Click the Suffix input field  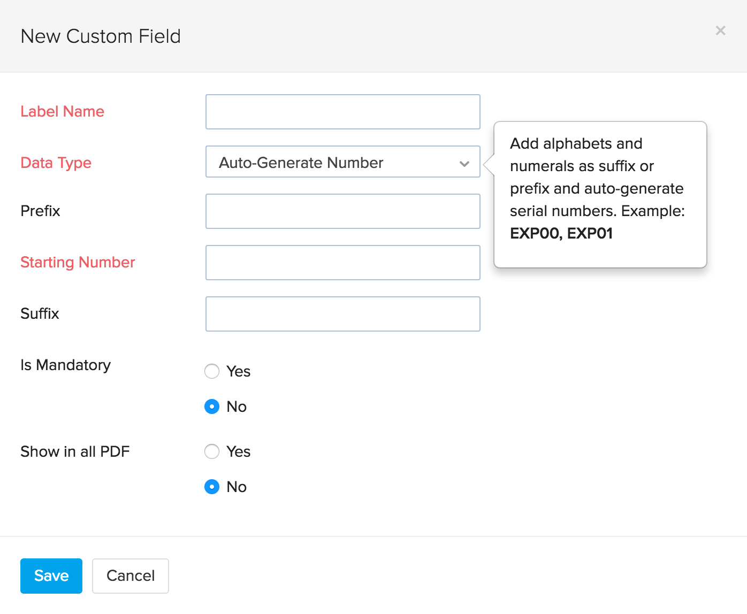[x=342, y=314]
